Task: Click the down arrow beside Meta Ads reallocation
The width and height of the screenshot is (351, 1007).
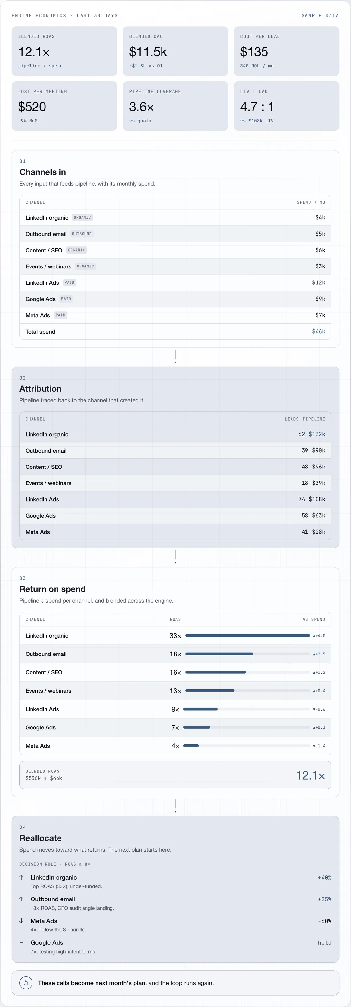Action: point(21,921)
